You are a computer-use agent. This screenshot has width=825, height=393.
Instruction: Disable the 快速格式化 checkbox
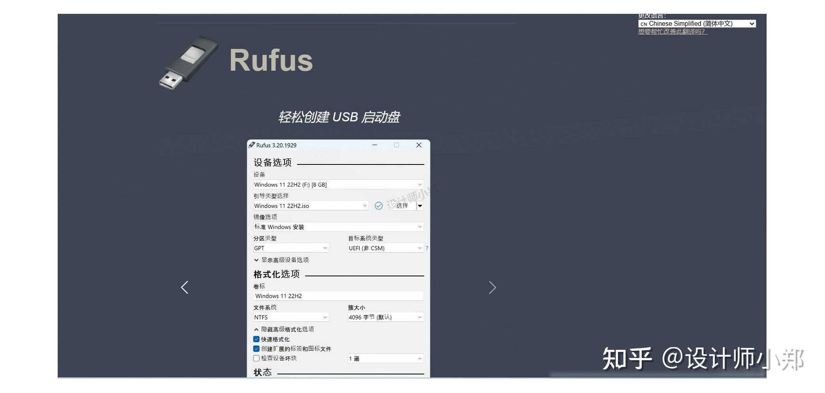coord(256,339)
